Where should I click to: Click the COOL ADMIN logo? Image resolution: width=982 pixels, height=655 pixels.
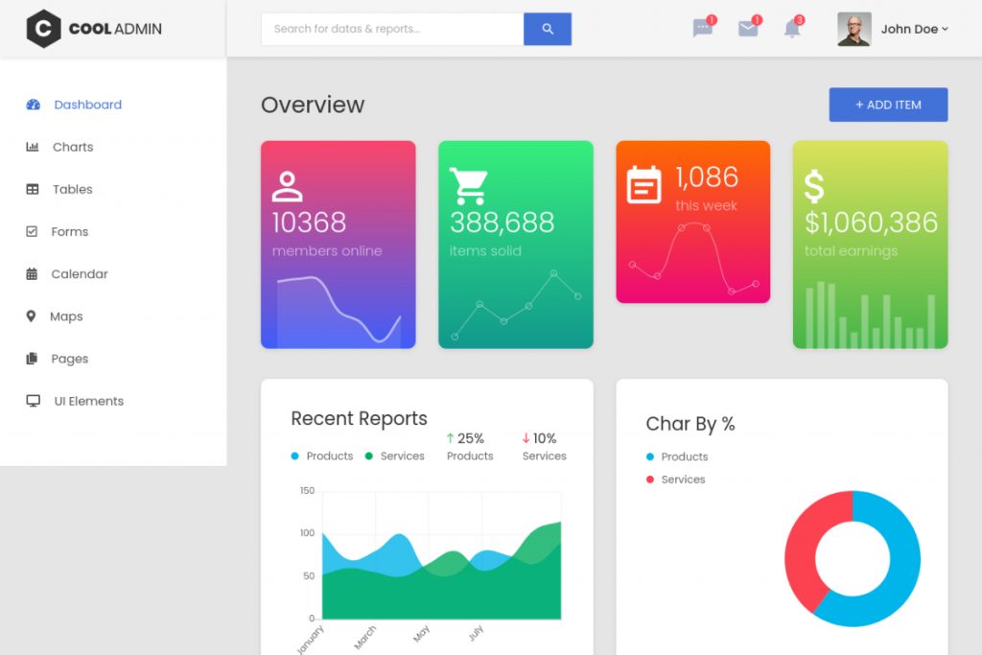(92, 29)
